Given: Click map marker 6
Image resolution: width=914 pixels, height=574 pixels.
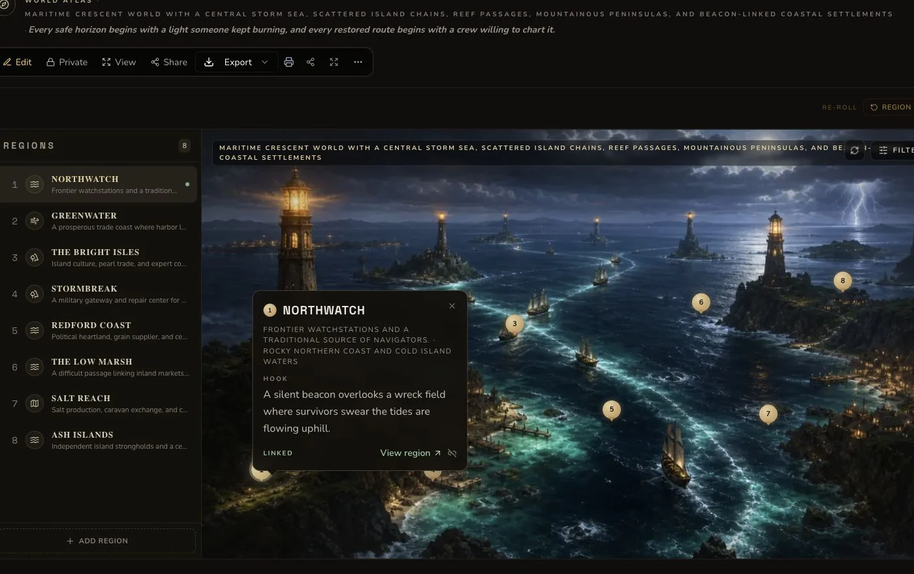Looking at the screenshot, I should coord(701,302).
